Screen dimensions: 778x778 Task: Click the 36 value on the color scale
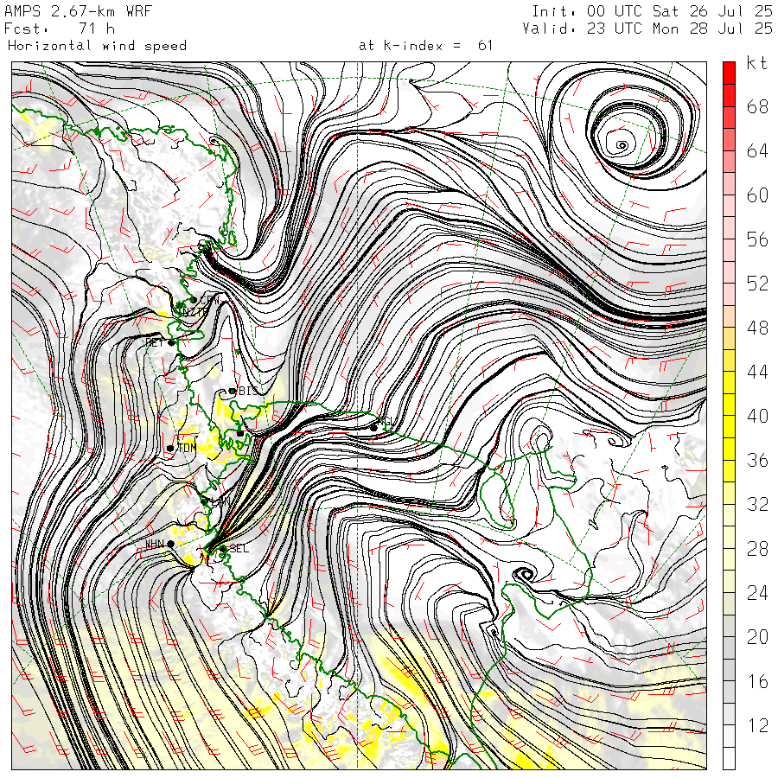tap(757, 460)
